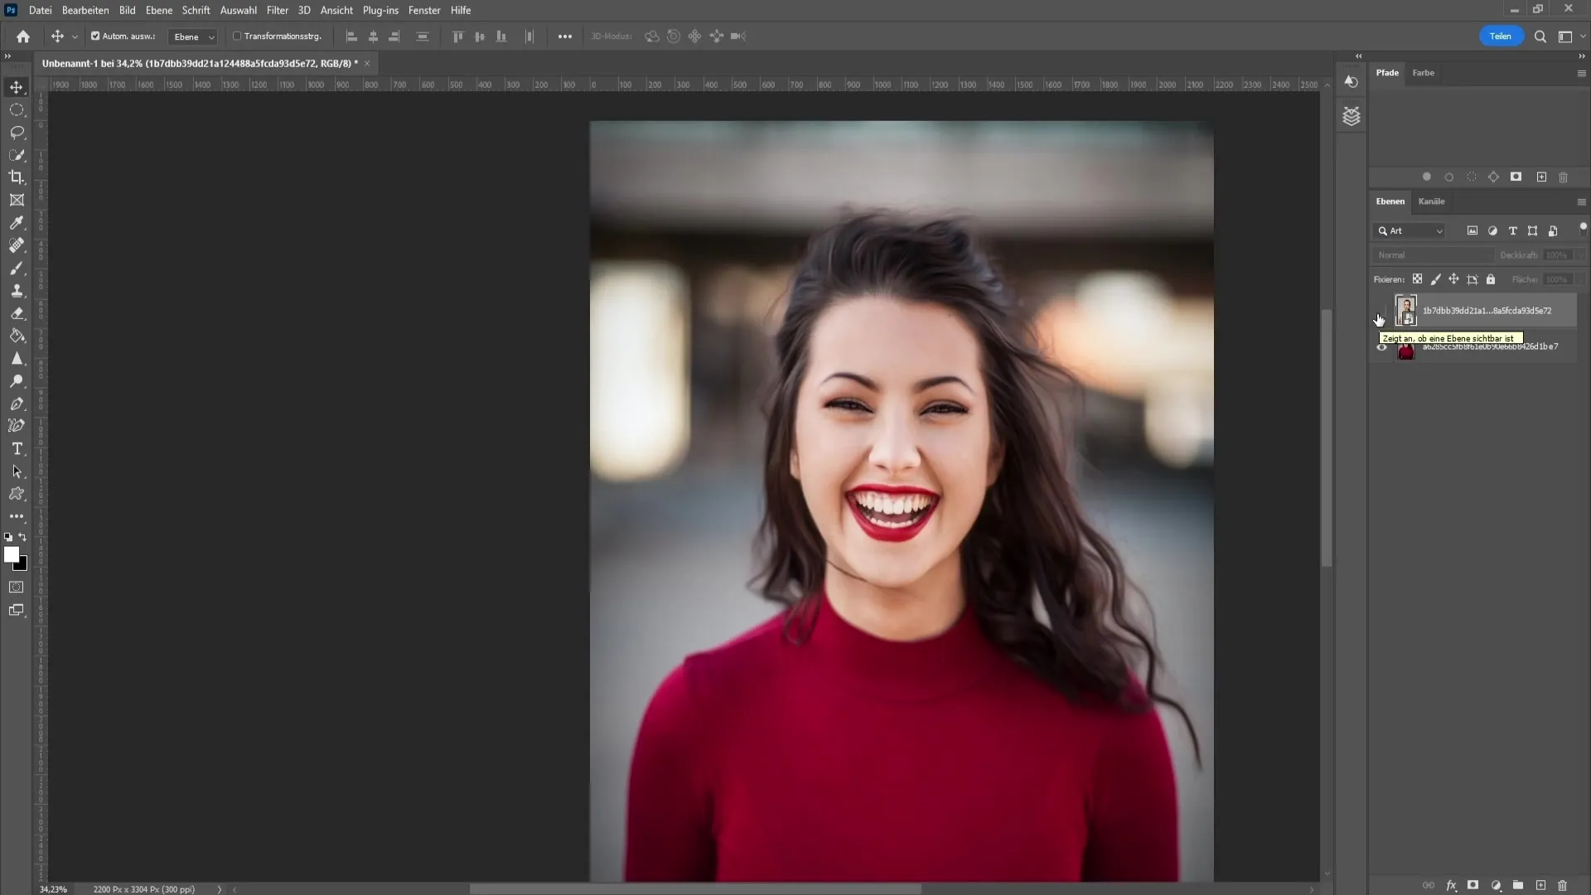Image resolution: width=1591 pixels, height=895 pixels.
Task: Open the Edit Toolbar three-dots menu
Action: tap(17, 516)
